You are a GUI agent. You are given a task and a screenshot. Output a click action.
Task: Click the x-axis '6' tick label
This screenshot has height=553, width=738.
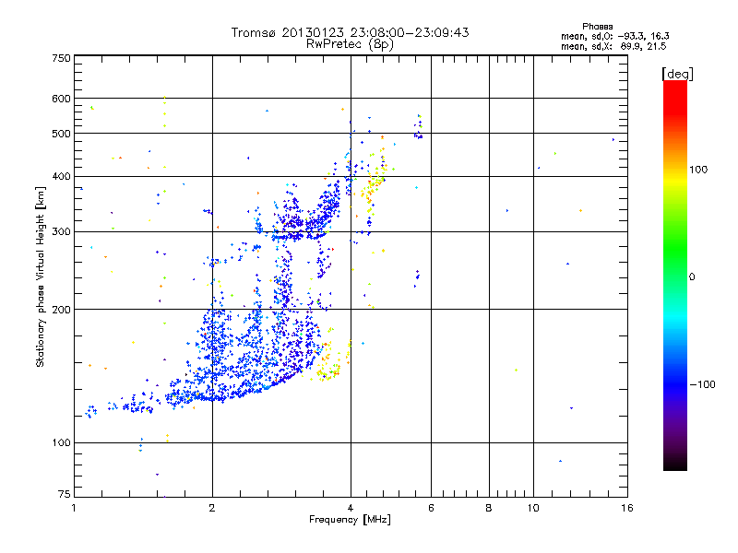pos(431,508)
